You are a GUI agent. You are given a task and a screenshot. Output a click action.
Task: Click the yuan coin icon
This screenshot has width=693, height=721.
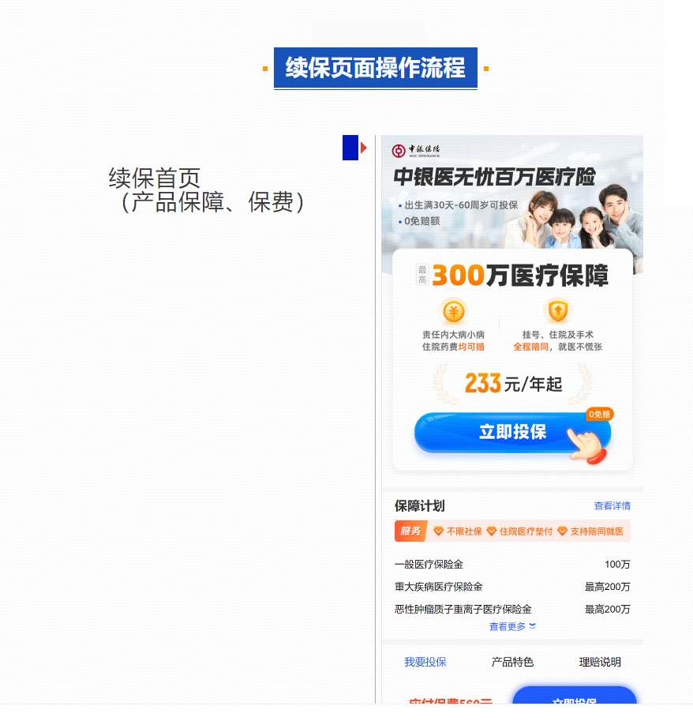pyautogui.click(x=454, y=312)
